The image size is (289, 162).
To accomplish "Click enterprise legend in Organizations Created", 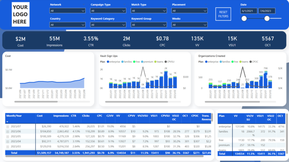I will point(212,62).
